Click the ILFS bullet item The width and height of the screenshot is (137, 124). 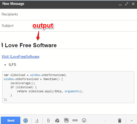[x=12, y=65]
